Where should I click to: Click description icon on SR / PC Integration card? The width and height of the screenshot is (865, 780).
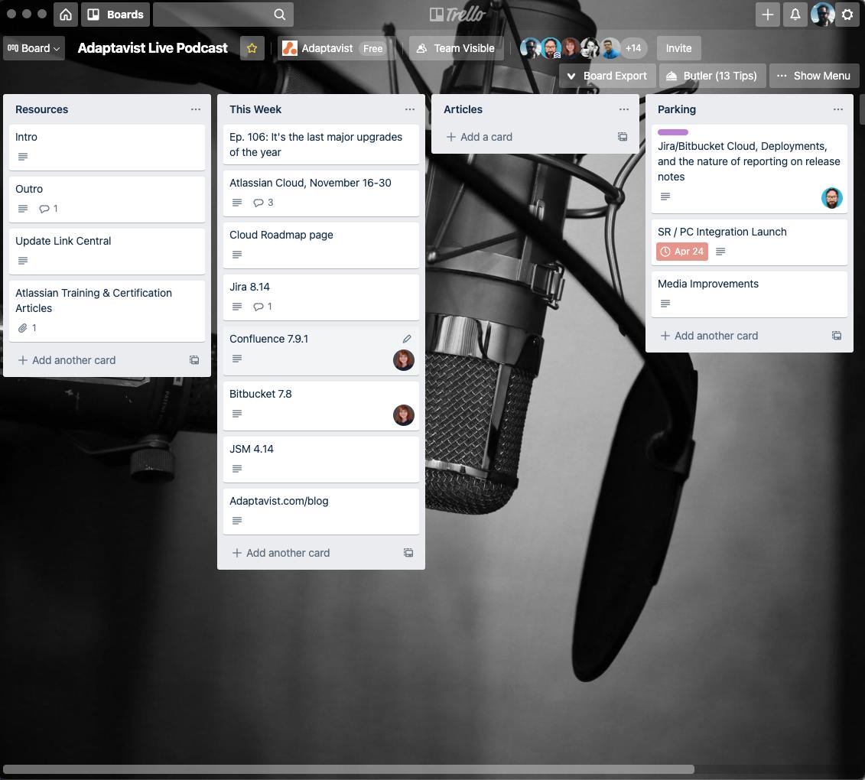[x=720, y=252]
